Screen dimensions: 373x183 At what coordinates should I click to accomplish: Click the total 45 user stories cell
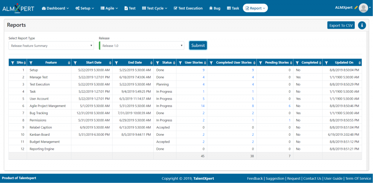pos(192,156)
